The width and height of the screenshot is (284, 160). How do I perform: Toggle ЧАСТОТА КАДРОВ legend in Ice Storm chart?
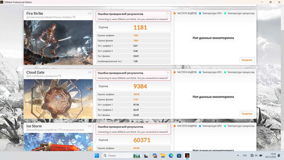[x=185, y=126]
